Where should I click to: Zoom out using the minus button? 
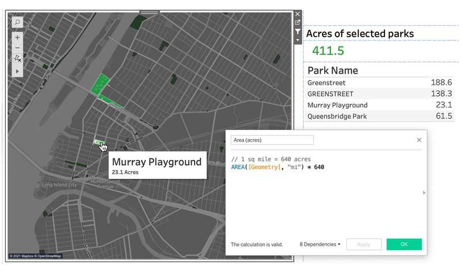click(x=17, y=48)
